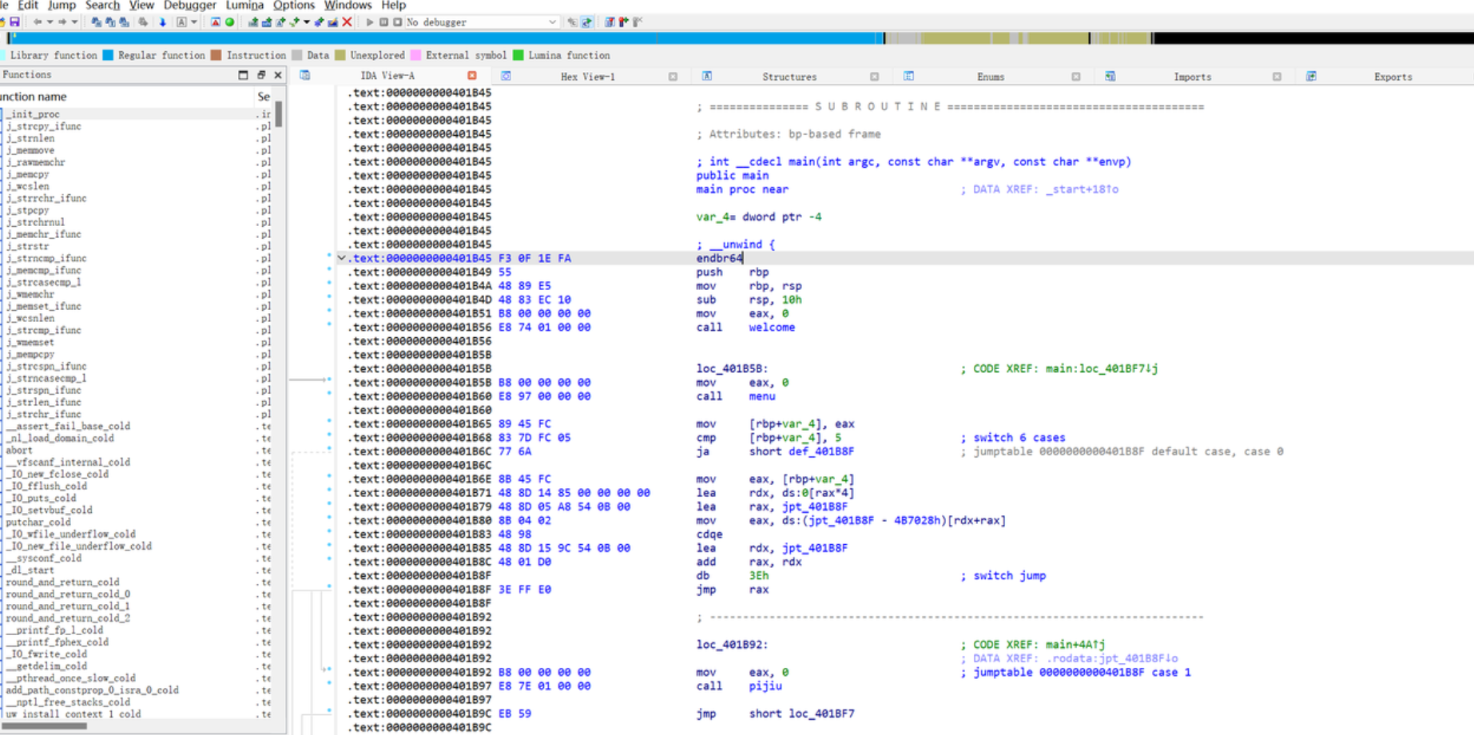Click 'def_401B8F' in the ja instruction

pyautogui.click(x=821, y=451)
